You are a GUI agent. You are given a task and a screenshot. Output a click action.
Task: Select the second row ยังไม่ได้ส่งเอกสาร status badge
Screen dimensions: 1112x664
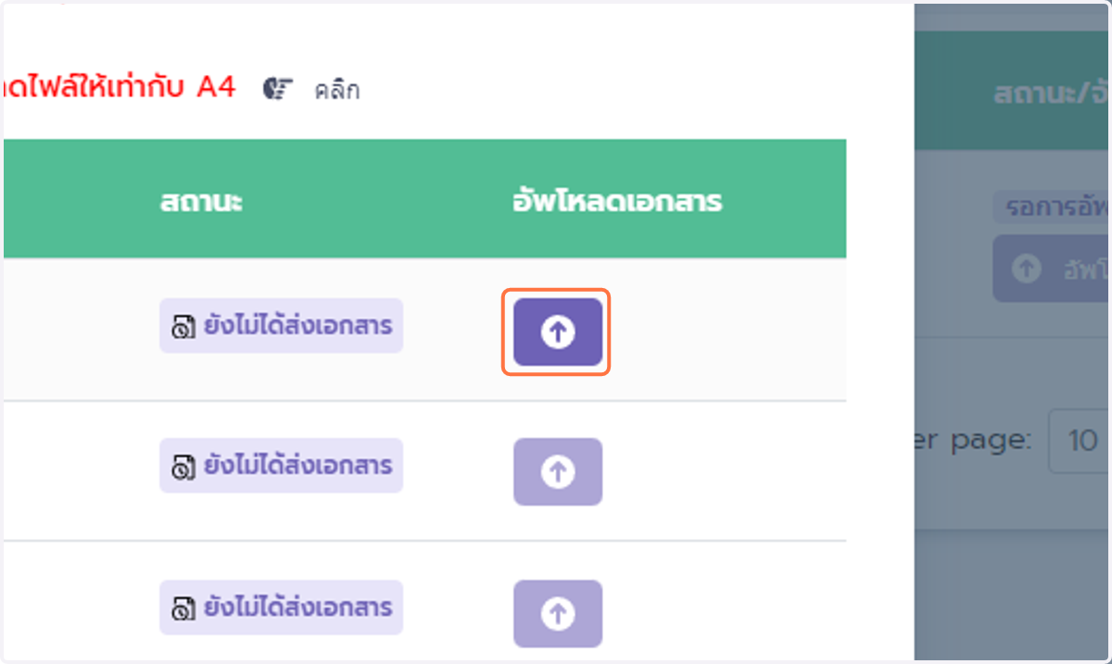tap(281, 465)
